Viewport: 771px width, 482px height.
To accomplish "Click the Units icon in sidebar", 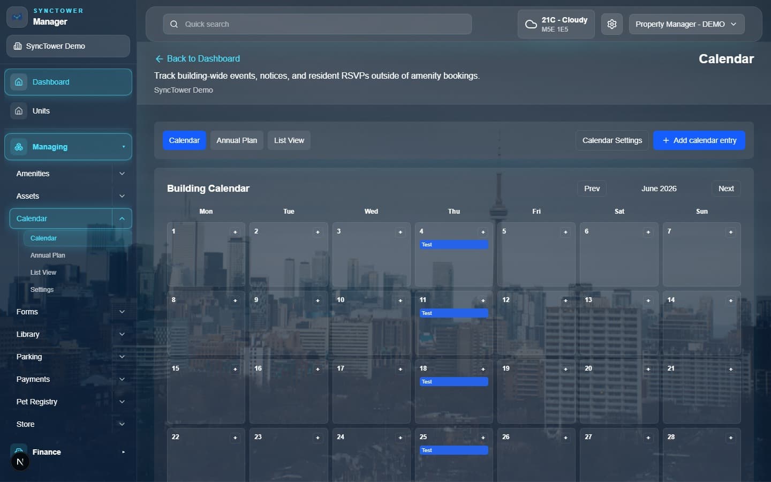I will pyautogui.click(x=19, y=111).
